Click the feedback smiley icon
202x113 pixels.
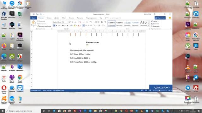[170, 18]
